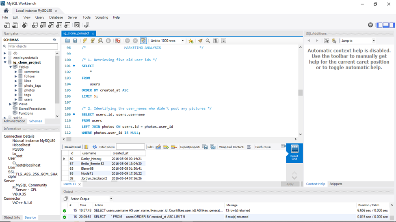Click the Apply button
The height and width of the screenshot is (222, 396).
click(x=290, y=184)
